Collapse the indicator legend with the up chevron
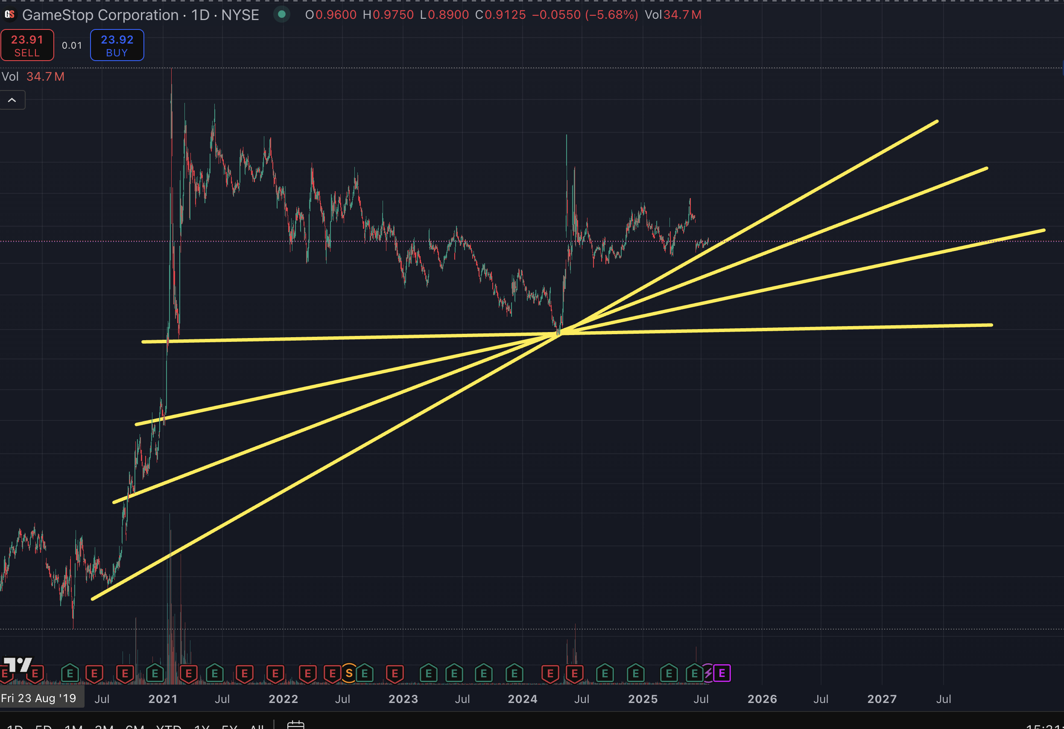The height and width of the screenshot is (729, 1064). click(12, 100)
